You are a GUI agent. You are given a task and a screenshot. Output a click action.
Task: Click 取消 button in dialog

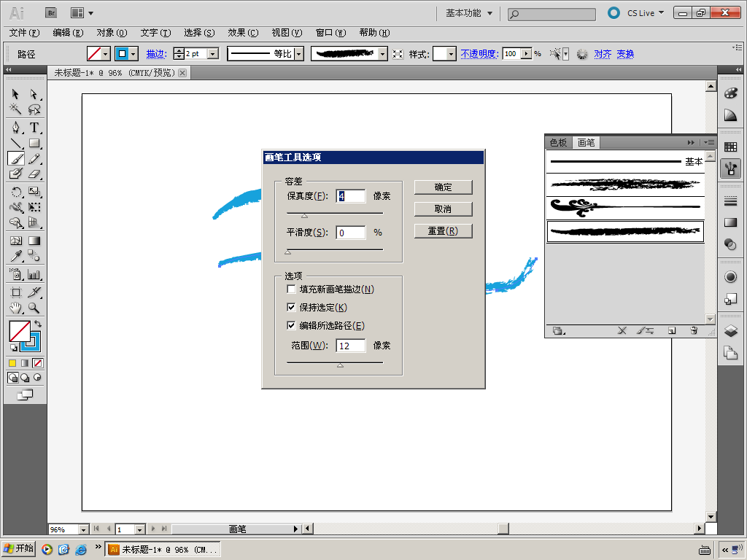(x=443, y=209)
